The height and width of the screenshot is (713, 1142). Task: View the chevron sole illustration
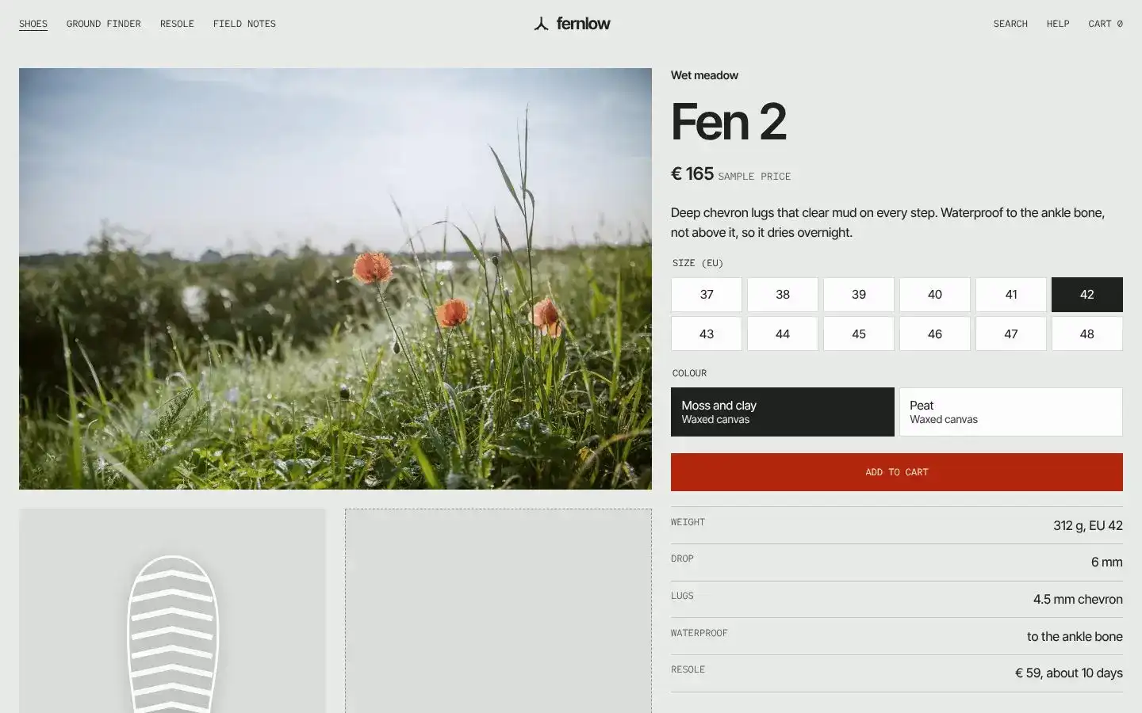tap(172, 611)
